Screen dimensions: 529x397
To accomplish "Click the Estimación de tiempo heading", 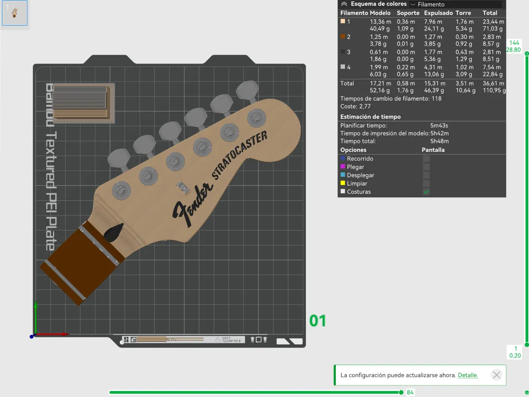I will pyautogui.click(x=370, y=117).
